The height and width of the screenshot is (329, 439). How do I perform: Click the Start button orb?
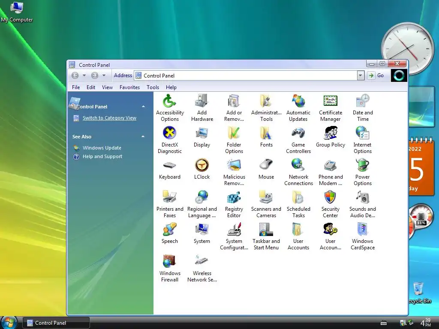pos(9,322)
